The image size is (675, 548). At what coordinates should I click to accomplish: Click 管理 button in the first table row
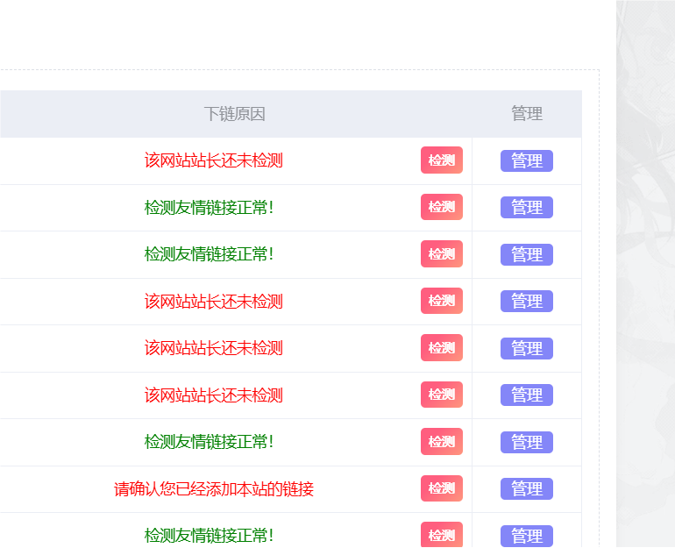(x=527, y=161)
